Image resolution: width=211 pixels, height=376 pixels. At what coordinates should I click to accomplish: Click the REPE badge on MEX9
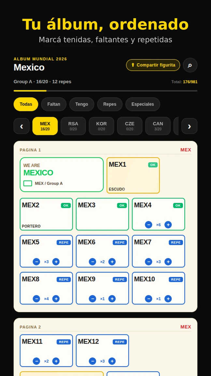[120, 279]
